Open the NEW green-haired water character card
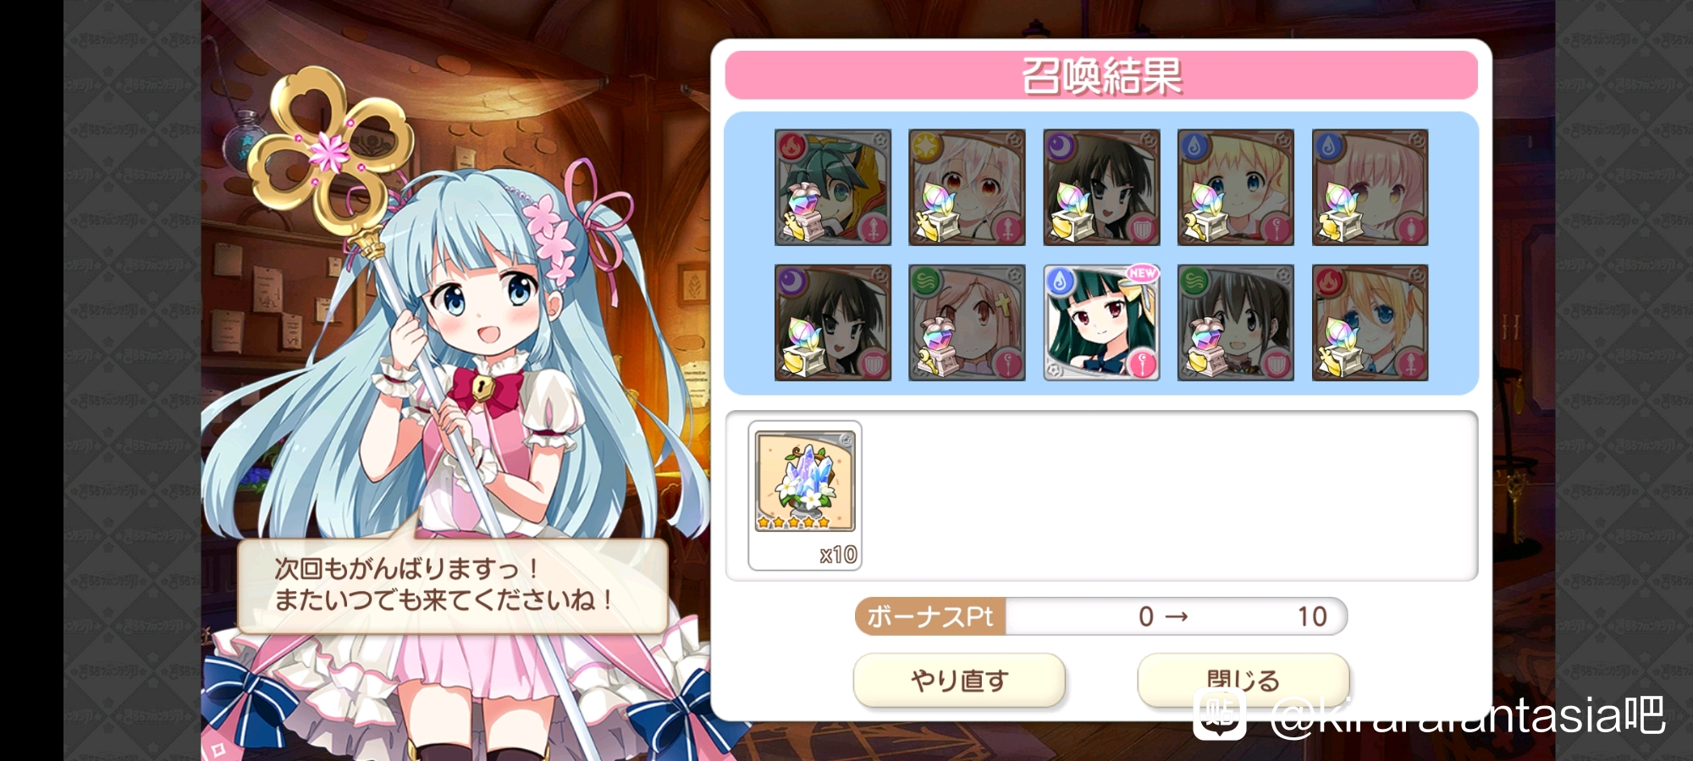 (1101, 322)
